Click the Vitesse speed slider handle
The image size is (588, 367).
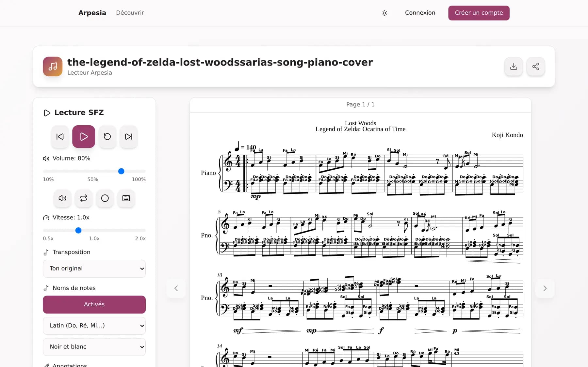pos(78,230)
